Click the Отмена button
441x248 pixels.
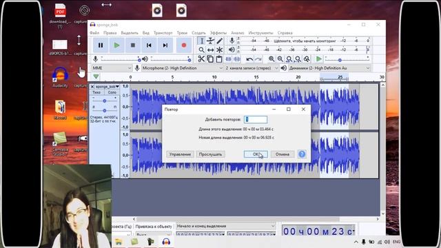pos(283,154)
